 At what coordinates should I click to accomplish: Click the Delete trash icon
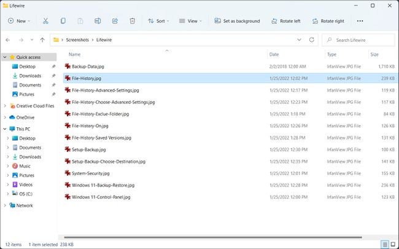point(133,21)
